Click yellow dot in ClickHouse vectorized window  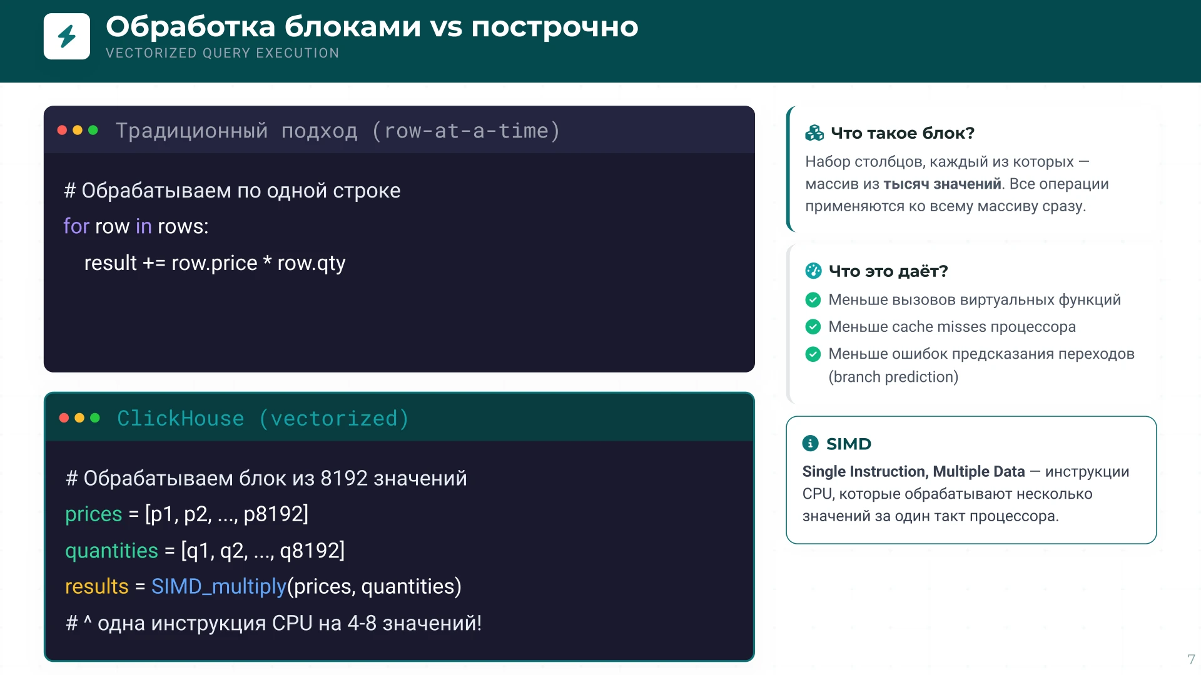coord(79,417)
